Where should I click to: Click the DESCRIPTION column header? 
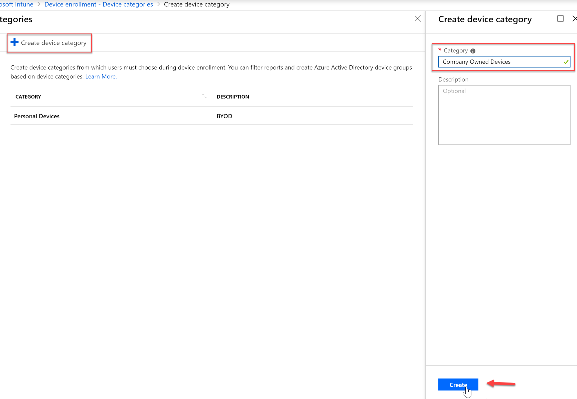(233, 97)
